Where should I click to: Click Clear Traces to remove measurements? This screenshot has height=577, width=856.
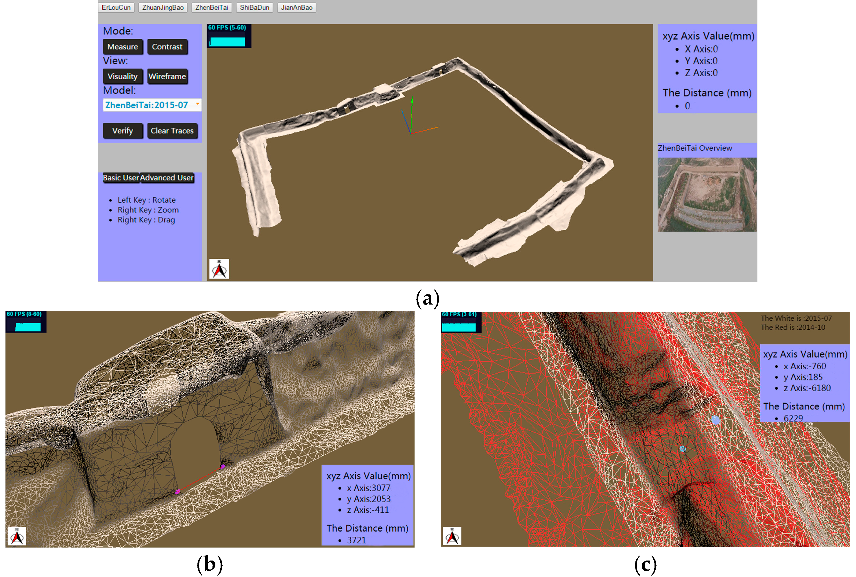(x=173, y=131)
